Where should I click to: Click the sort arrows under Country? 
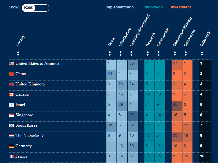pyautogui.click(x=18, y=53)
